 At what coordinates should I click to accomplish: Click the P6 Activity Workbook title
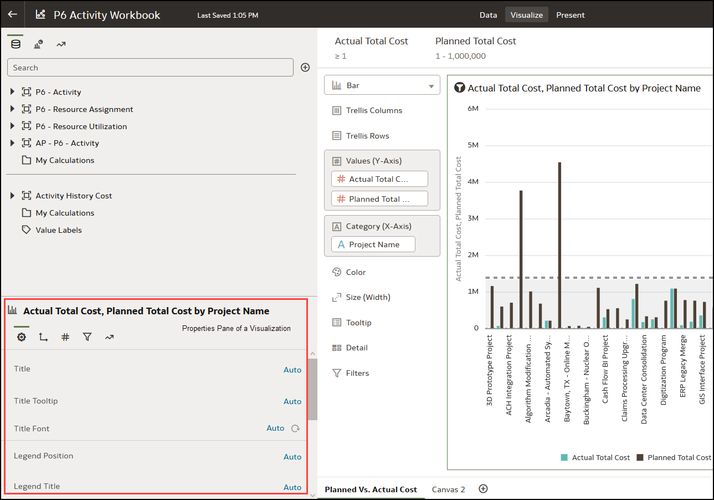point(107,15)
